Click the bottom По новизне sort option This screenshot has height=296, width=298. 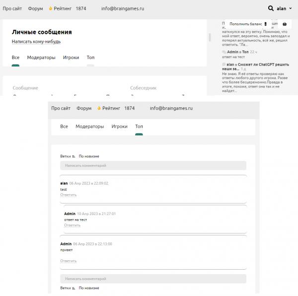pos(89,288)
